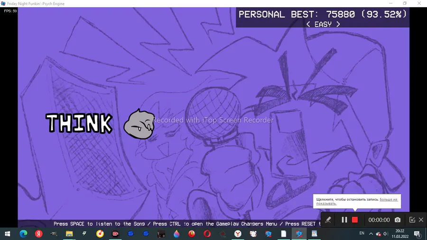Select the THINK song title
427x240 pixels.
[x=79, y=123]
